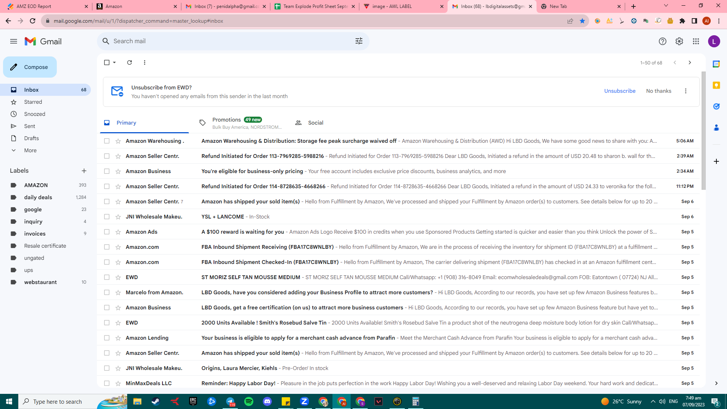727x409 pixels.
Task: Select the Origins, Laura Mercier email checkbox
Action: point(107,368)
